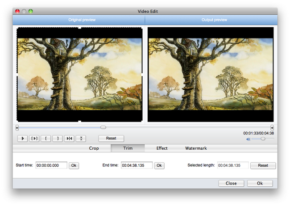Click the left side crop handle
The width and height of the screenshot is (290, 206).
(17, 75)
